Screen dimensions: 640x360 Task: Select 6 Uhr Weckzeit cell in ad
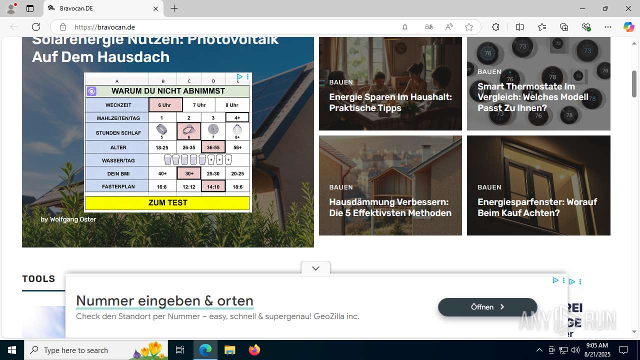coord(165,105)
